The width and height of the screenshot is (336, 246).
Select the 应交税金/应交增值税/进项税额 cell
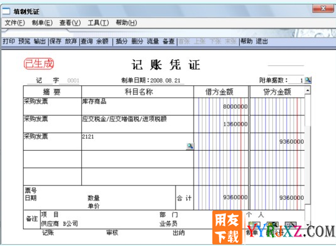tap(137, 124)
